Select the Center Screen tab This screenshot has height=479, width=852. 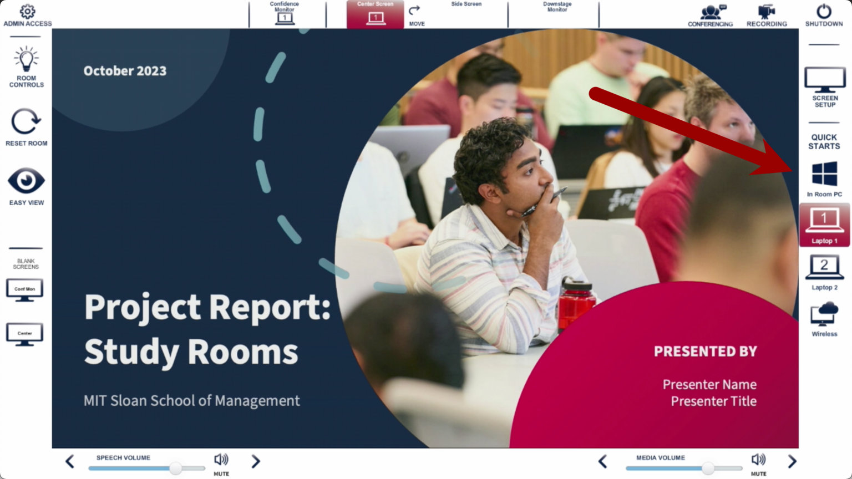tap(376, 14)
